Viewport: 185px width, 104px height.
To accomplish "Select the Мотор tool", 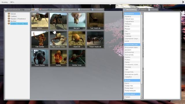I will pos(132,26).
